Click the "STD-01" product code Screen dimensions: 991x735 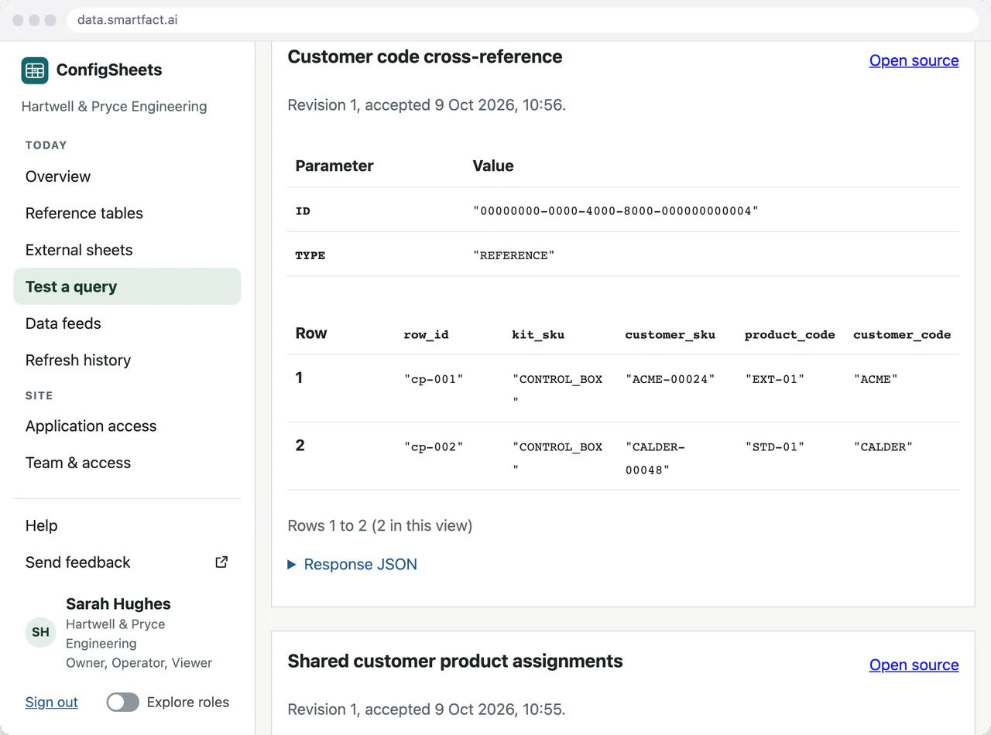(x=775, y=446)
